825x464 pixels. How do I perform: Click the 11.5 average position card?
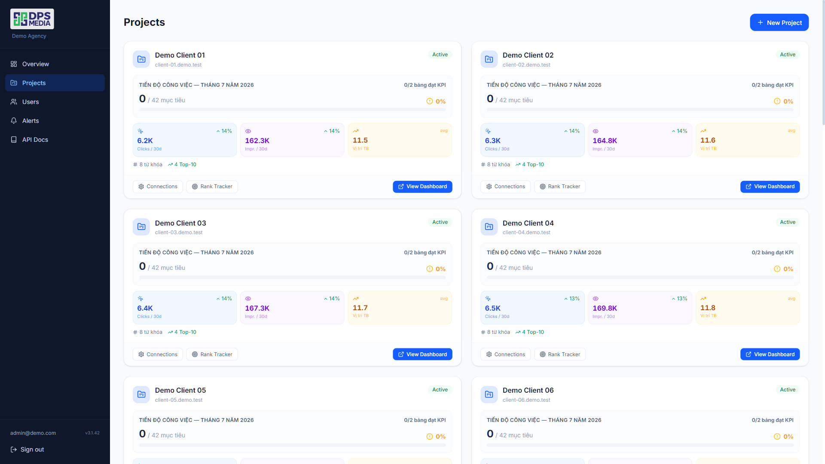tap(400, 140)
